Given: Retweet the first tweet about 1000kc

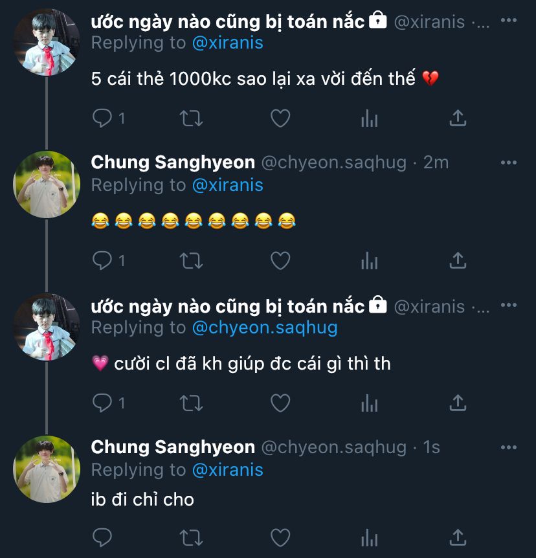Looking at the screenshot, I should (191, 118).
